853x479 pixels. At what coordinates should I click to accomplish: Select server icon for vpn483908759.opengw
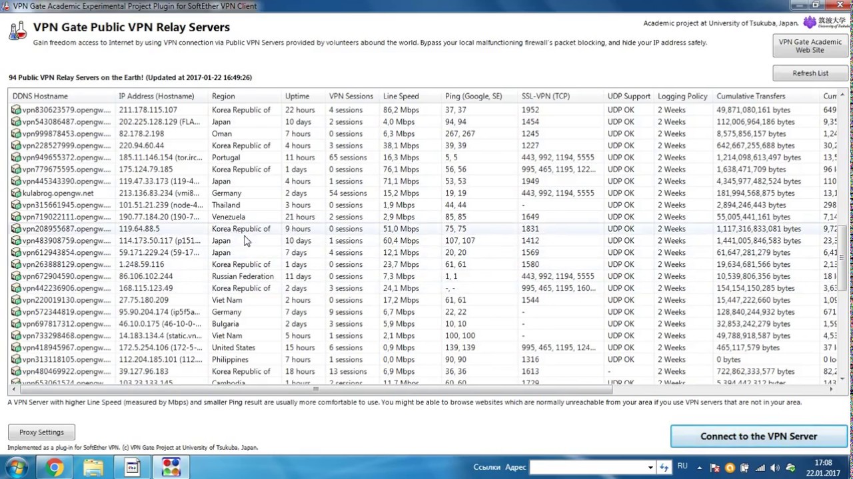(16, 241)
